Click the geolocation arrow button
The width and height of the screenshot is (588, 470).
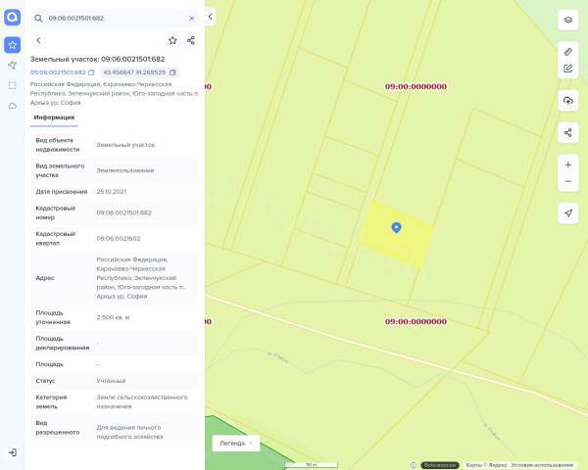coord(568,213)
